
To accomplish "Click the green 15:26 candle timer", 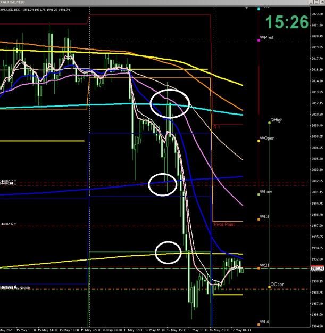I will pos(287,22).
